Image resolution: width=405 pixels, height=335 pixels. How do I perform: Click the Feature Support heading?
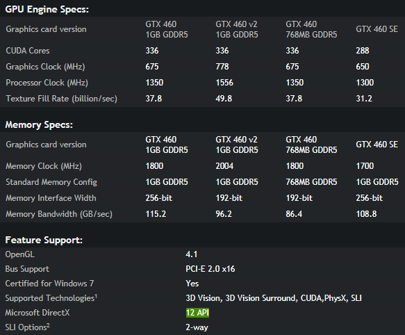tap(44, 240)
